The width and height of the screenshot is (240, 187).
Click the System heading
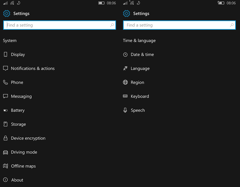(10, 41)
